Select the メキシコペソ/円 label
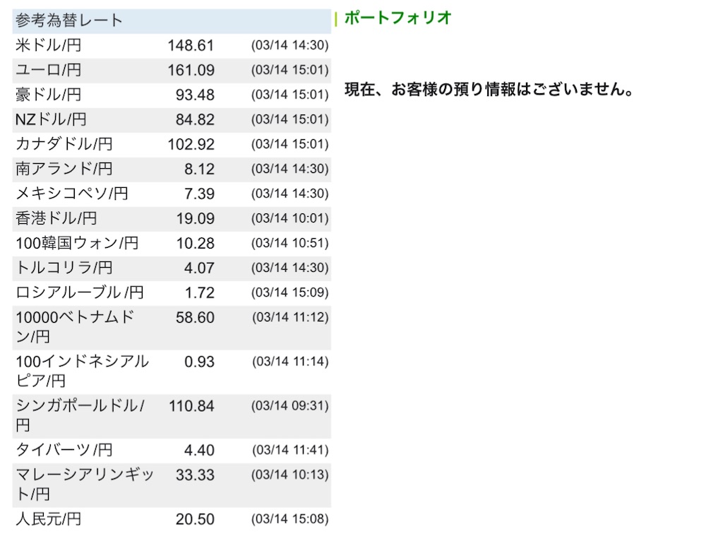The height and width of the screenshot is (539, 723). point(72,194)
